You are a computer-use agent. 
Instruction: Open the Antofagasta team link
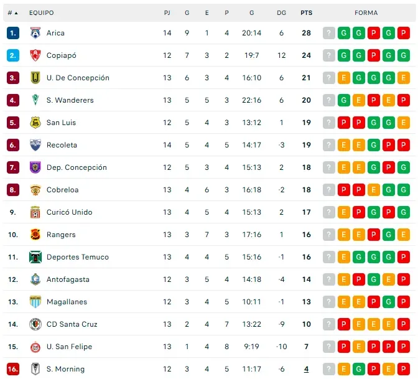(x=68, y=279)
